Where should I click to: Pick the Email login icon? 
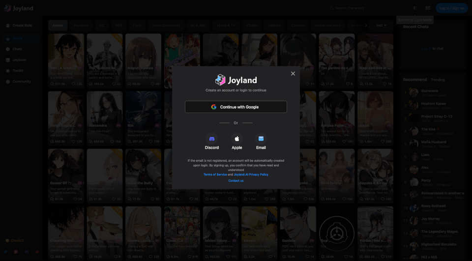[261, 139]
